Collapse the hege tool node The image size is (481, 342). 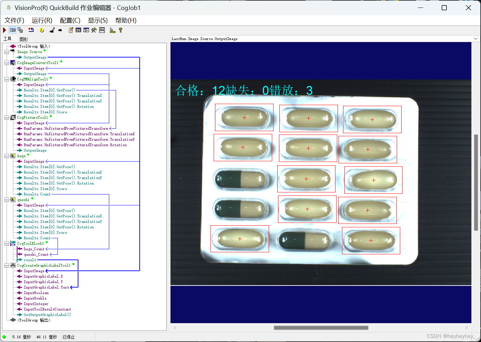(x=7, y=156)
